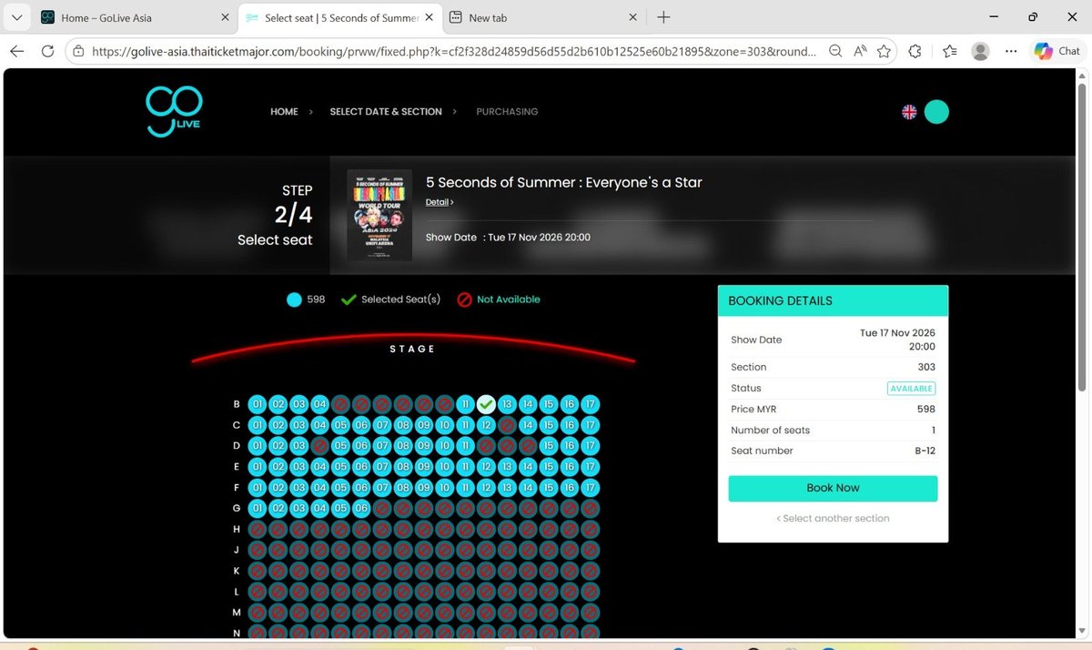The width and height of the screenshot is (1092, 650).
Task: Open the Favorites list icon
Action: tap(948, 52)
